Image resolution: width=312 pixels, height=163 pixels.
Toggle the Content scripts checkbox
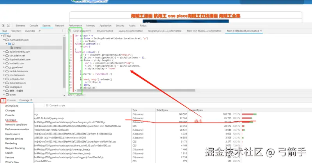point(47,105)
